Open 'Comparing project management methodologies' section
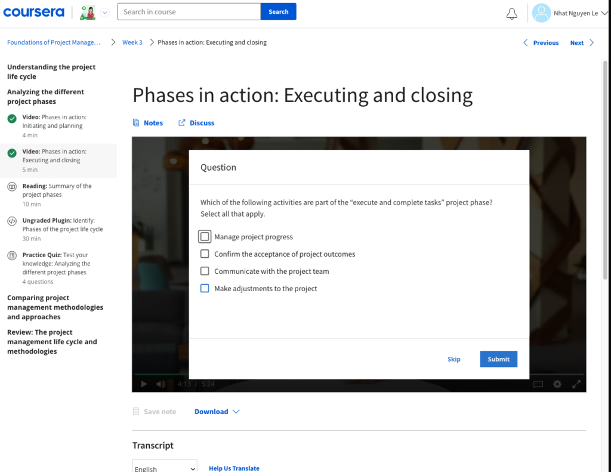Viewport: 611px width, 472px height. point(55,307)
